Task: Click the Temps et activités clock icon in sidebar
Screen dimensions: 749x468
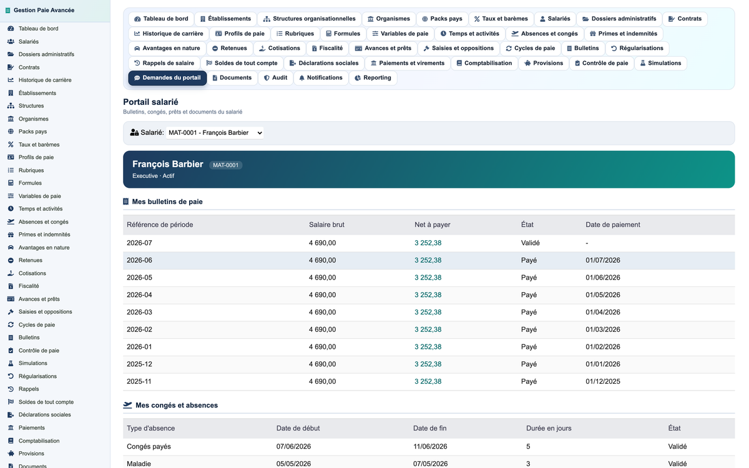Action: click(11, 209)
